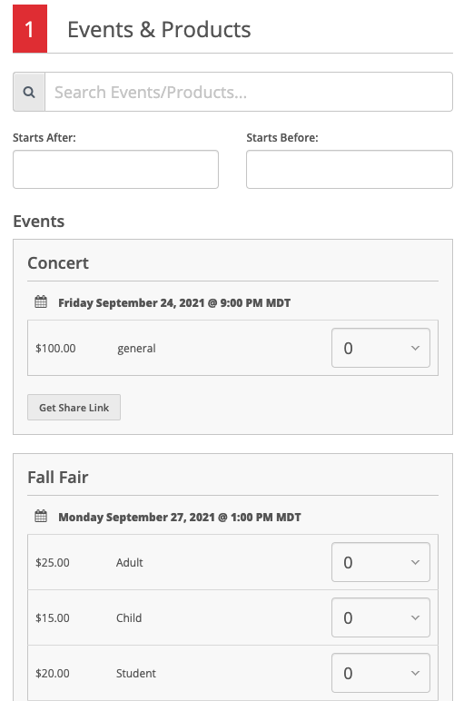Open the Child ticket quantity dropdown
This screenshot has height=701, width=454.
point(380,617)
